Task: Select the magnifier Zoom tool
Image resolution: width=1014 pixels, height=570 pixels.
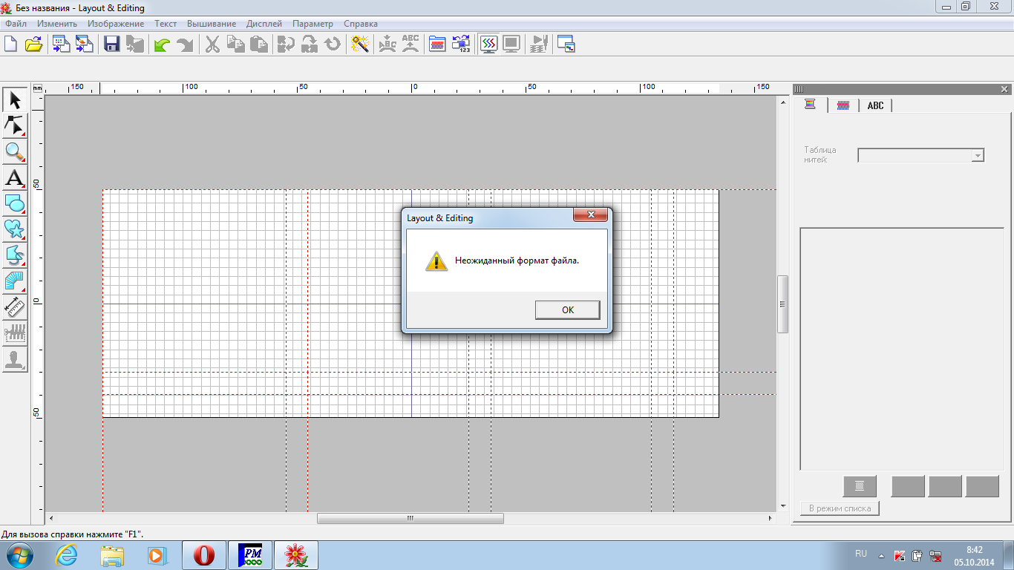Action: coord(15,152)
